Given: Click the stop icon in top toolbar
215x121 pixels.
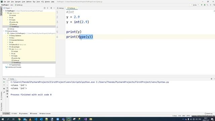Looking at the screenshot, I should (x=211, y=5).
